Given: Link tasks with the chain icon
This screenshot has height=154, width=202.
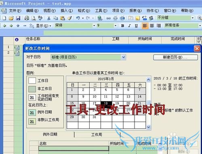Looking at the screenshot, I should pyautogui.click(x=109, y=18).
